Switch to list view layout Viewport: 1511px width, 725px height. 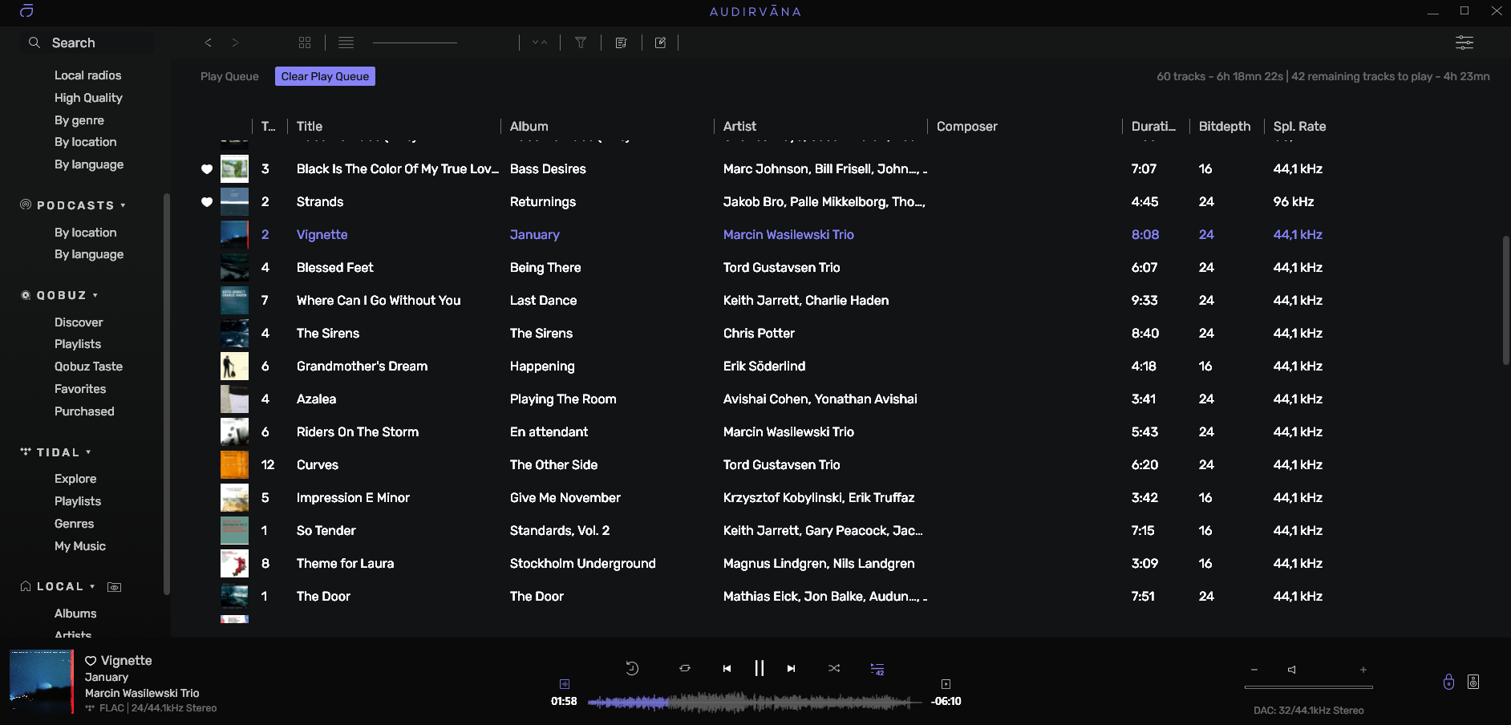point(346,43)
